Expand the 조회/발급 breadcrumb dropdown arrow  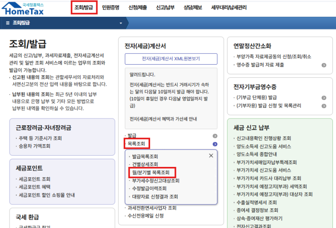tap(121, 23)
